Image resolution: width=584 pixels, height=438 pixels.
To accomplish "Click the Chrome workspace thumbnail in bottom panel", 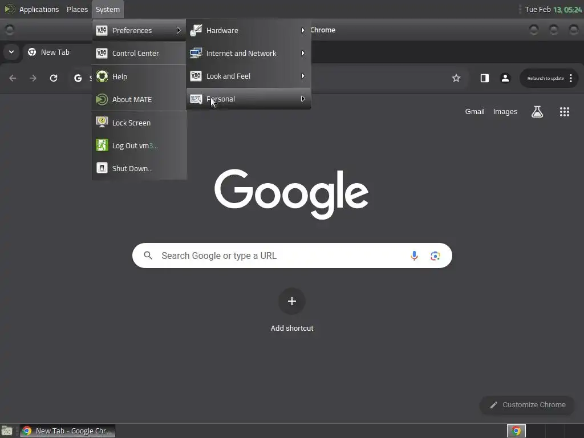I will 516,431.
